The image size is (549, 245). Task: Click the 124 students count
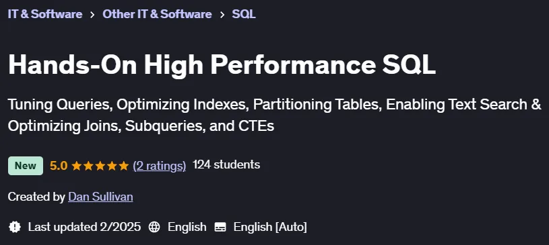[226, 164]
